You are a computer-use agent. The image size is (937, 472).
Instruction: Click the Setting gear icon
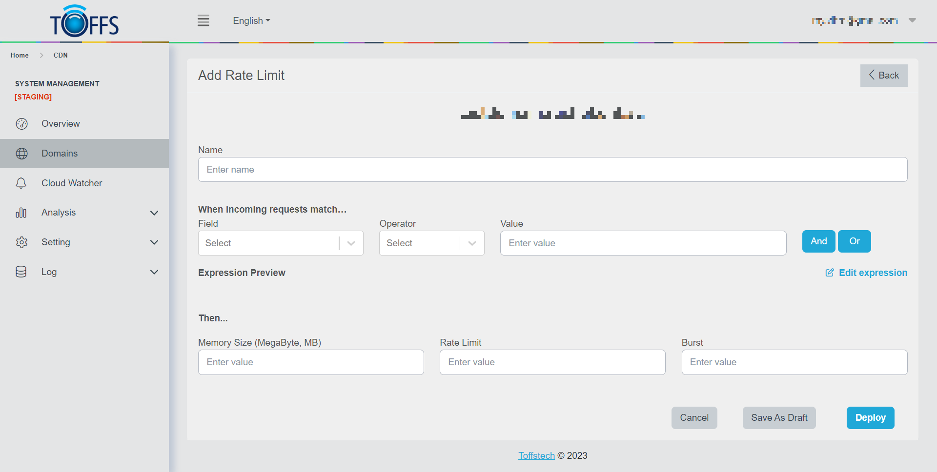pyautogui.click(x=21, y=242)
